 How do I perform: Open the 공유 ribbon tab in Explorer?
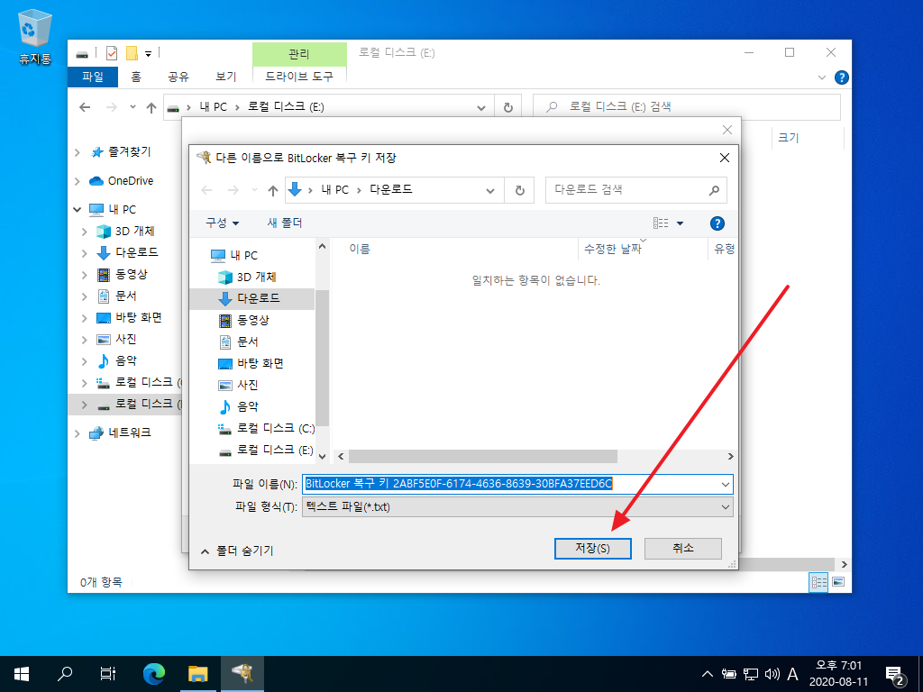point(178,77)
